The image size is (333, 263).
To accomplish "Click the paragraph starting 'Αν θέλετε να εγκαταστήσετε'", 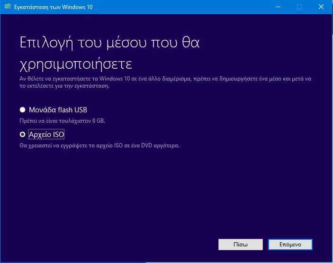I will [165, 82].
